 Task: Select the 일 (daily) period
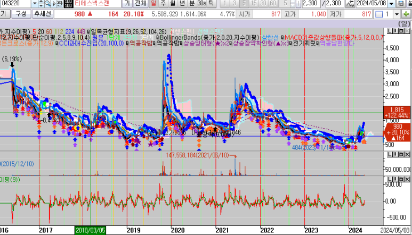click(154, 3)
